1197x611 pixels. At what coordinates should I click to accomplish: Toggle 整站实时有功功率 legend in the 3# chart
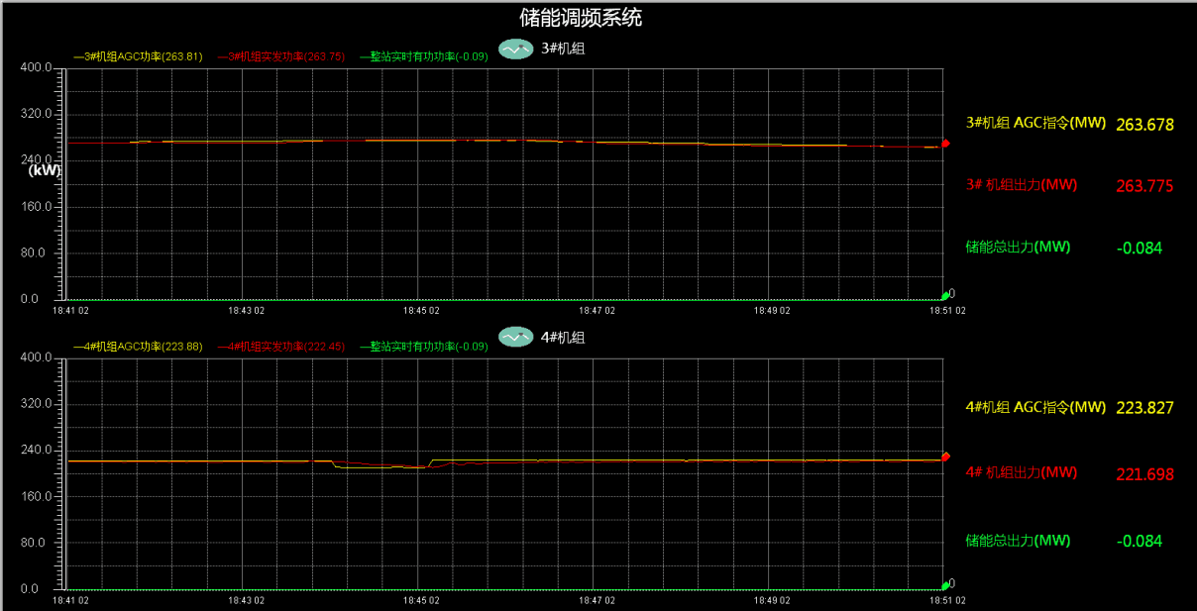point(424,57)
